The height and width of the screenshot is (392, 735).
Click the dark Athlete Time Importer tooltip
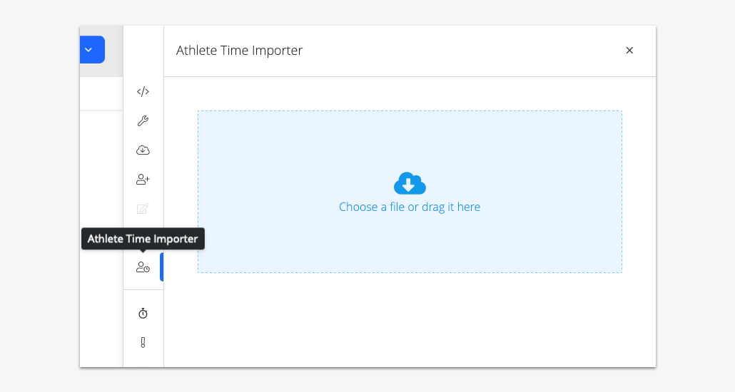point(143,239)
